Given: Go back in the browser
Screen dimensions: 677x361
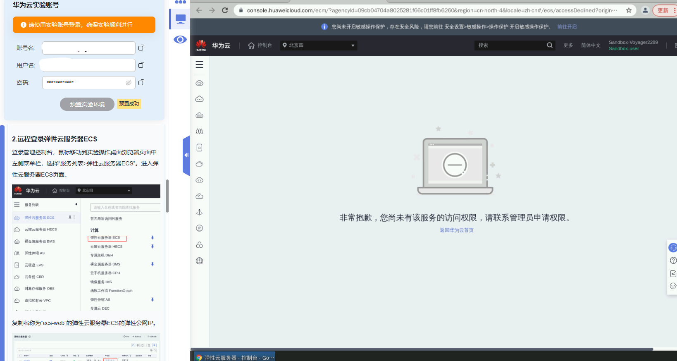Looking at the screenshot, I should click(x=199, y=10).
